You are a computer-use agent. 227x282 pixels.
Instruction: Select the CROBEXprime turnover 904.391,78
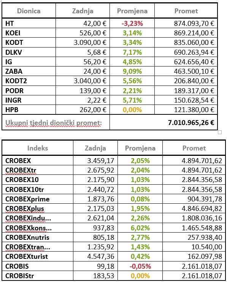tap(205, 199)
